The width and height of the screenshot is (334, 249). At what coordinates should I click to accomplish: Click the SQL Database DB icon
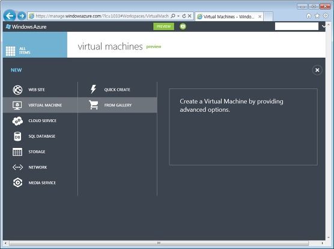click(17, 137)
